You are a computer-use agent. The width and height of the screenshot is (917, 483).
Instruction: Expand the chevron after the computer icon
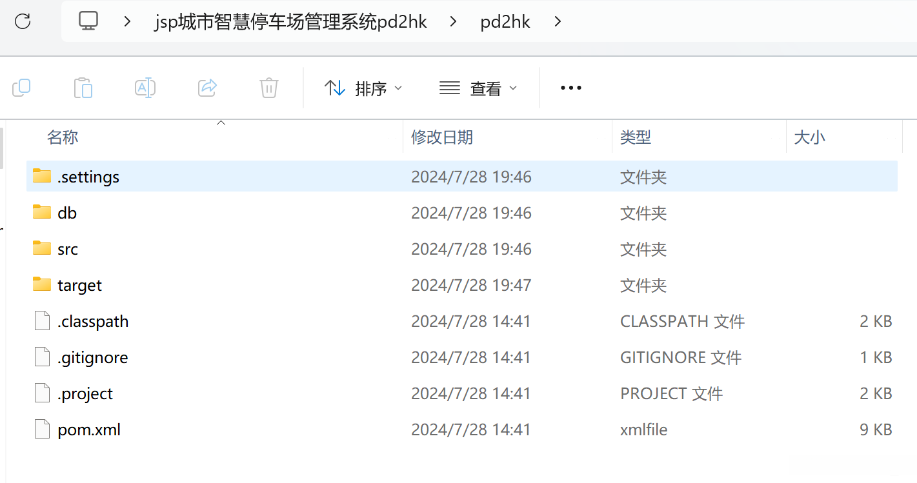tap(127, 22)
